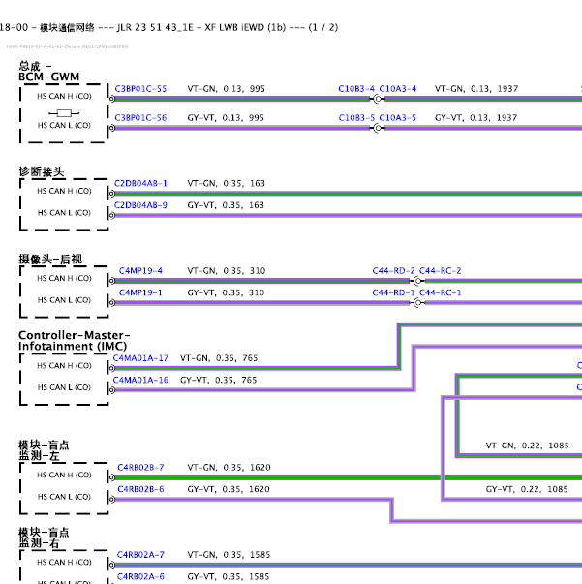This screenshot has height=584, width=582.
Task: Select wire spec GY-VT, 0.35, 765
Action: pos(218,380)
